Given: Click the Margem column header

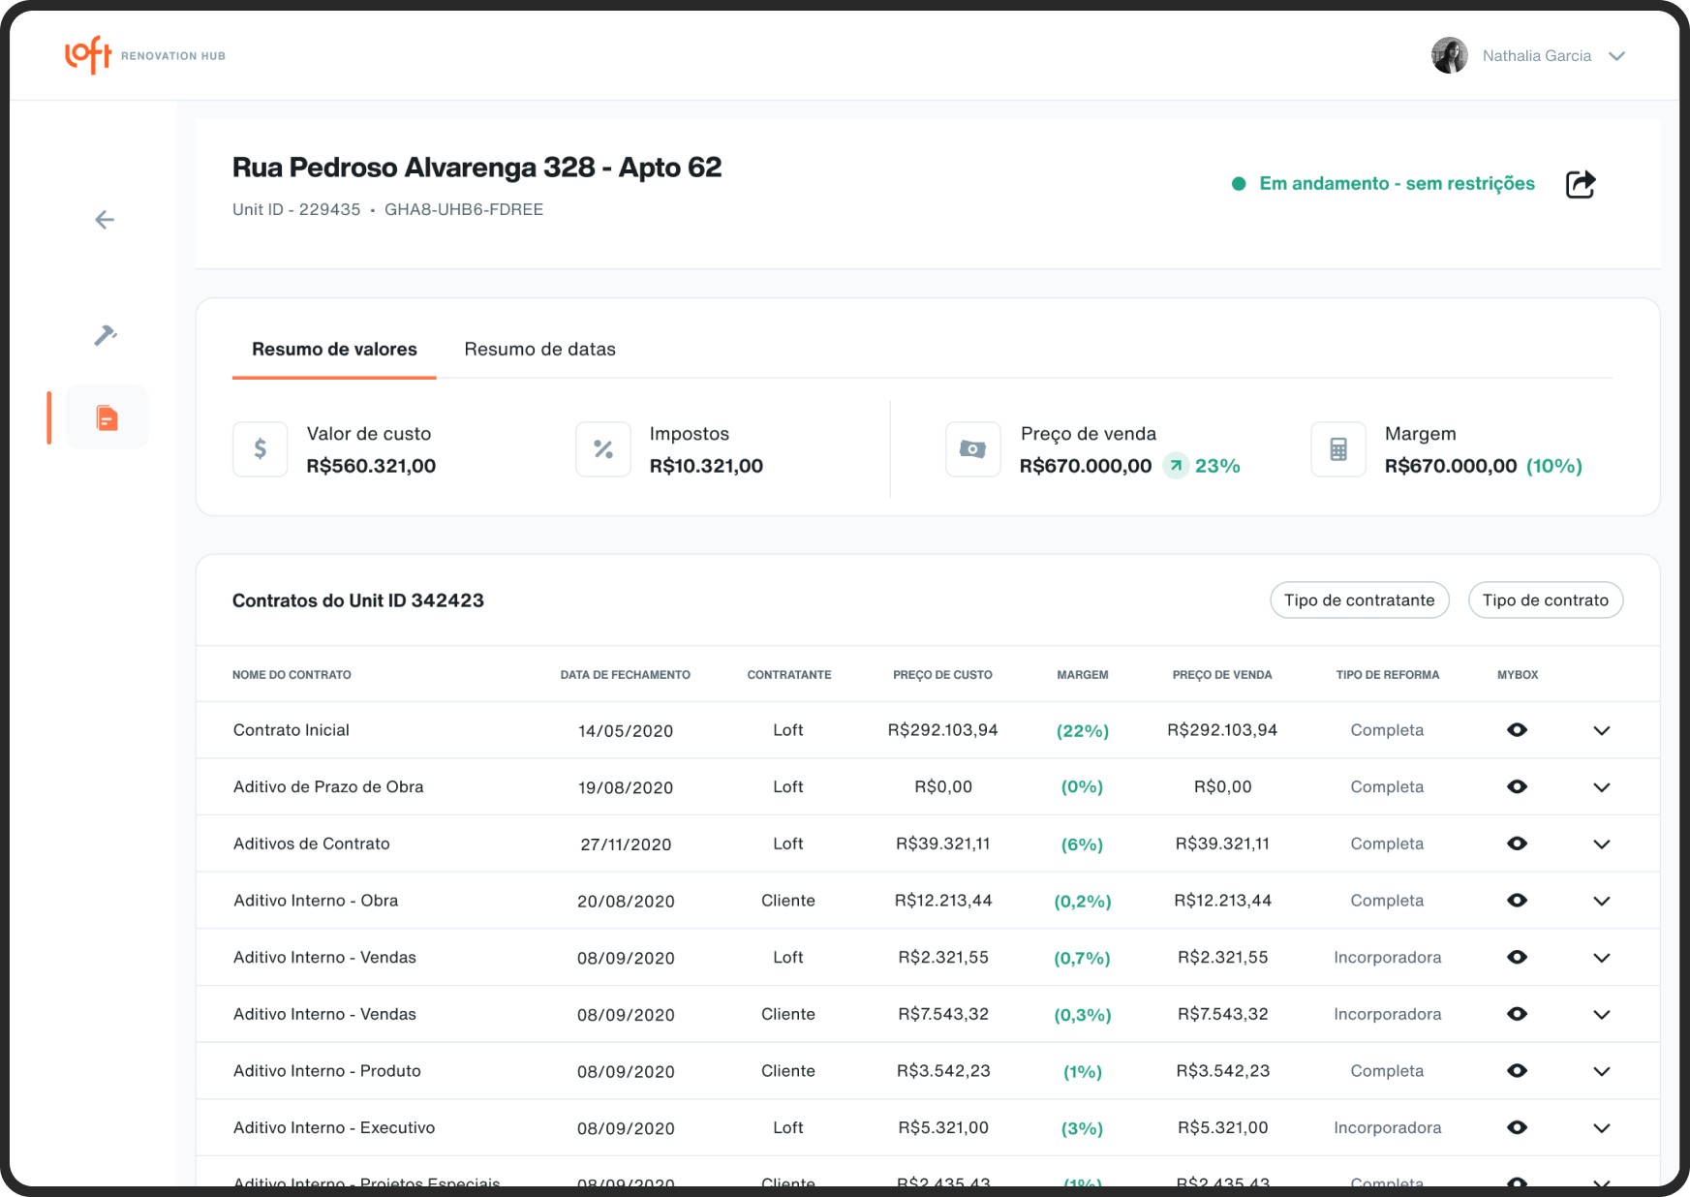Looking at the screenshot, I should pos(1082,675).
